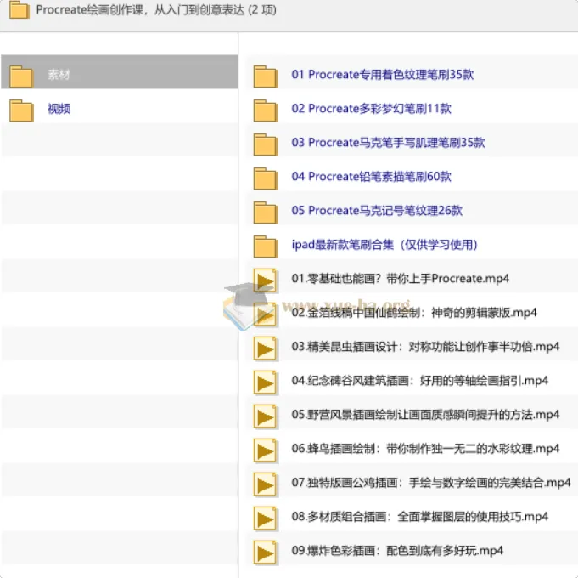
Task: Click video icon of 08.多材质组合插画 mp4
Action: click(x=265, y=518)
